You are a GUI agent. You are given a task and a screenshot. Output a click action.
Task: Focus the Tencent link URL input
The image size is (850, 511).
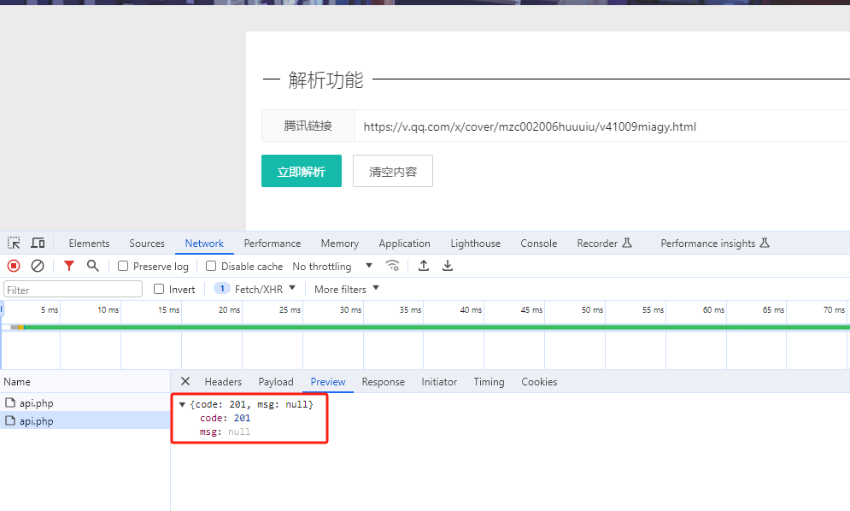coord(602,126)
